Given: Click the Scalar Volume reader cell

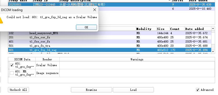Looking at the screenshot, I should [x=47, y=65].
